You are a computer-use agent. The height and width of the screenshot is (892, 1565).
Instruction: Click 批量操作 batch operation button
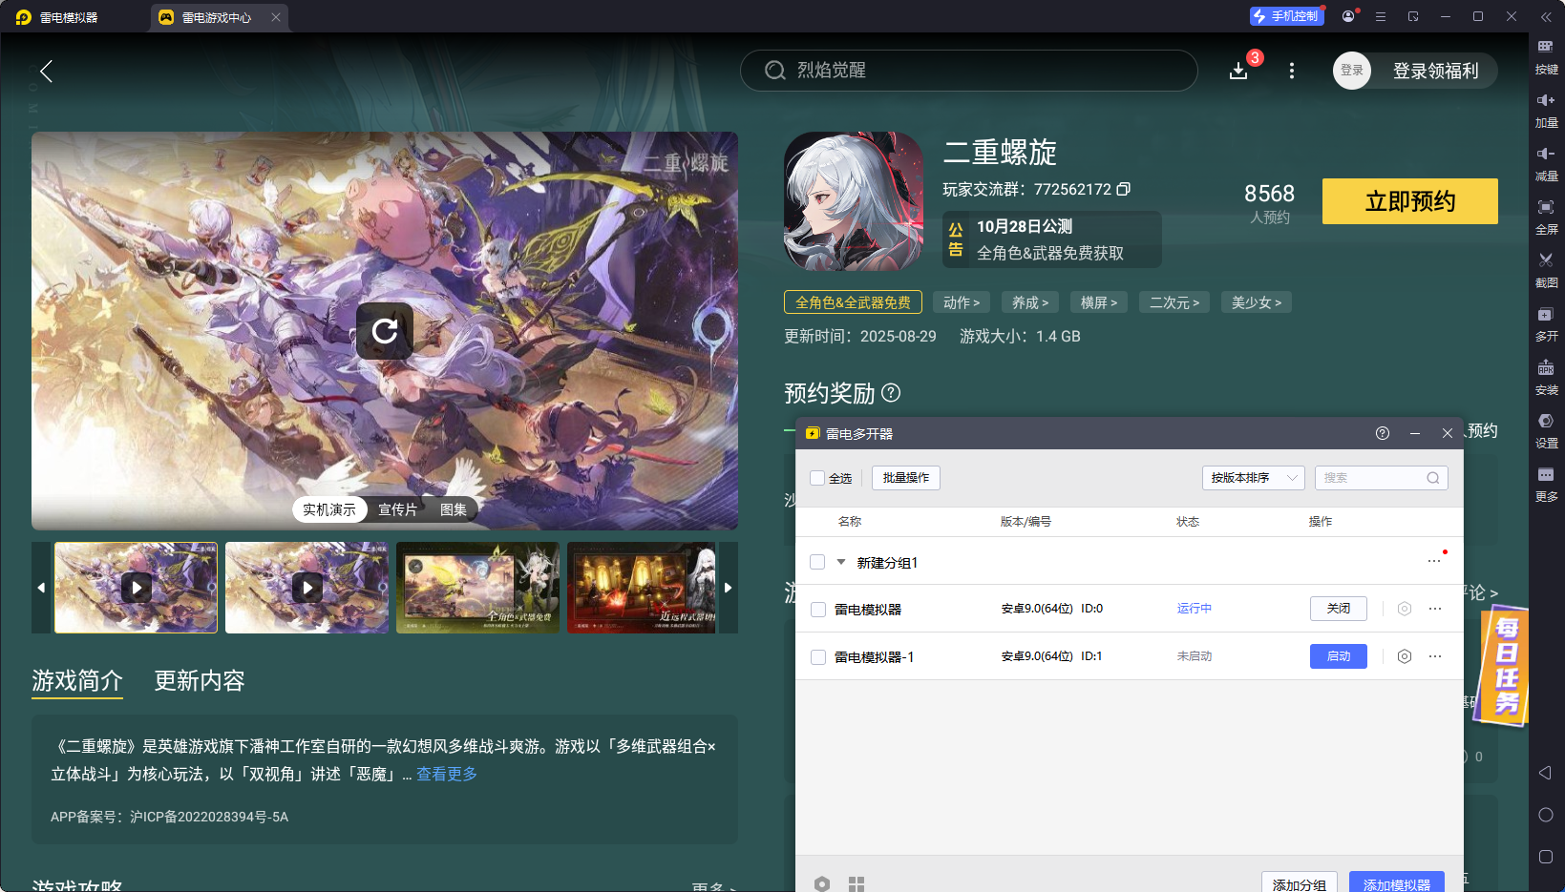click(x=906, y=478)
